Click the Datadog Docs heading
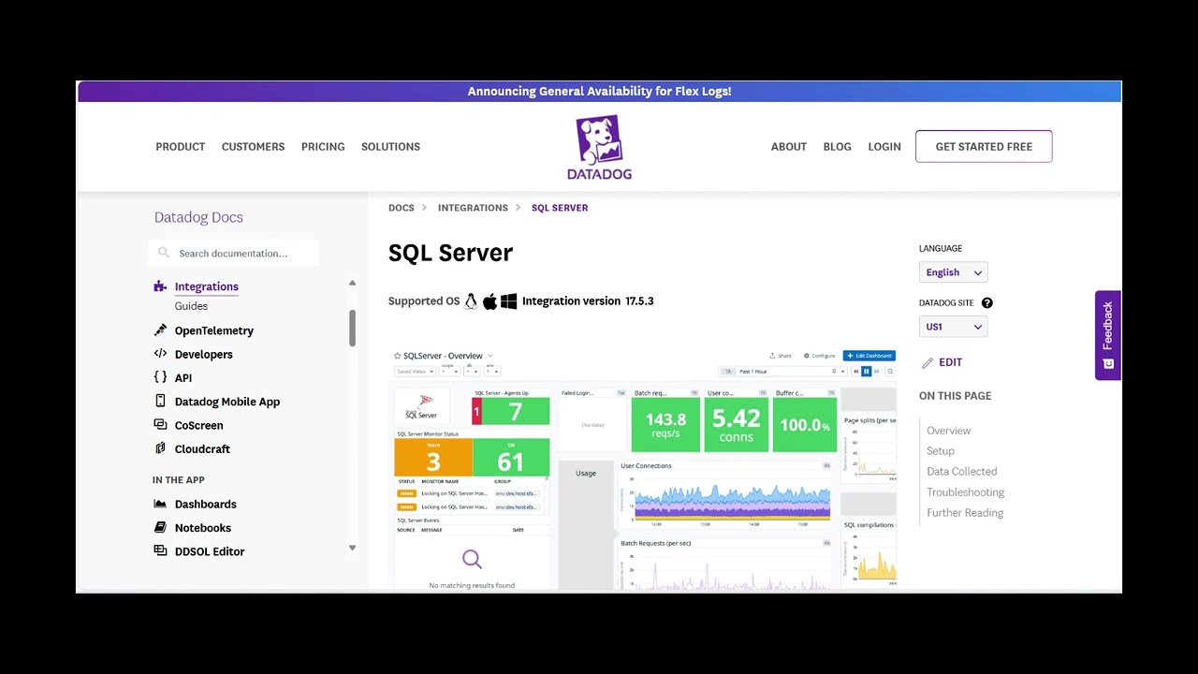 click(198, 217)
